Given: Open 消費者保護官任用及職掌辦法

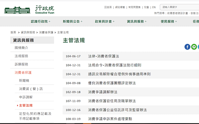Looking at the screenshot, I should (x=112, y=101).
